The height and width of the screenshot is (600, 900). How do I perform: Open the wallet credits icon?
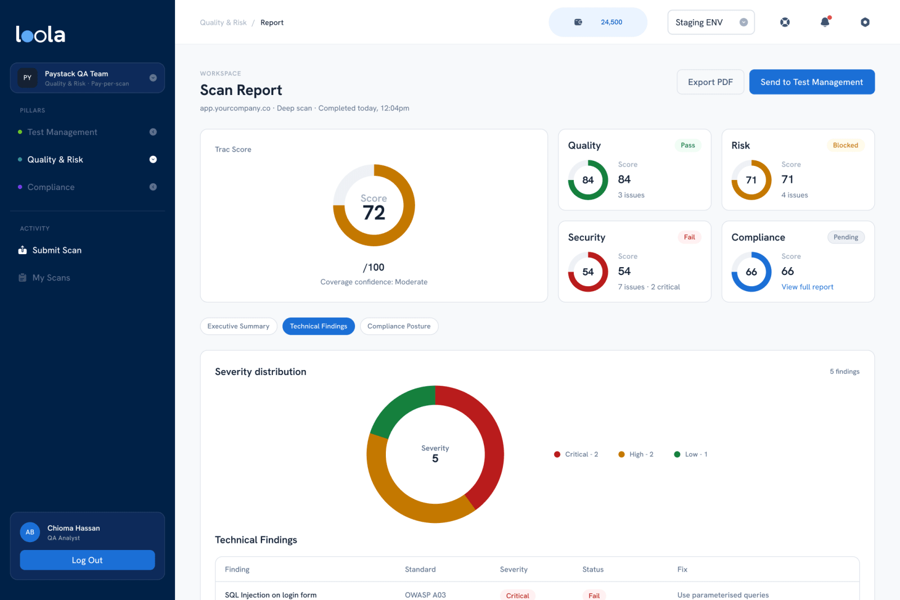pyautogui.click(x=578, y=22)
